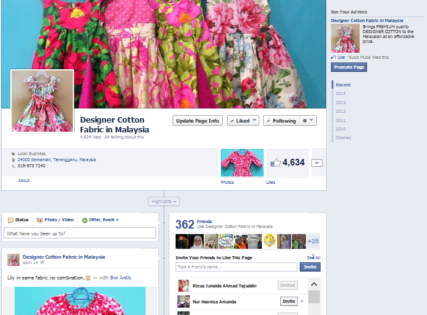This screenshot has height=315, width=427.
Task: Jump to 2013 in the timeline navigator
Action: [341, 102]
